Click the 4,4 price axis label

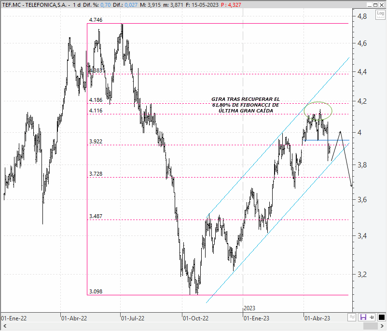pyautogui.click(x=362, y=72)
